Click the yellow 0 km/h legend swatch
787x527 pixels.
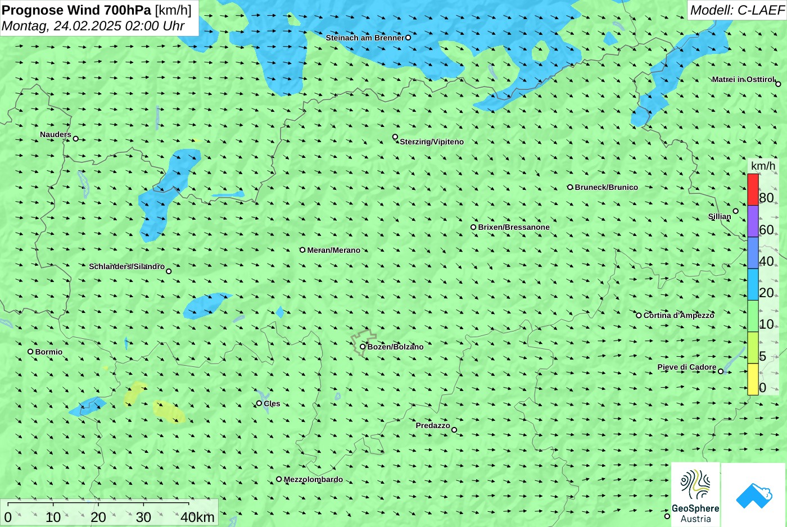[x=753, y=379]
